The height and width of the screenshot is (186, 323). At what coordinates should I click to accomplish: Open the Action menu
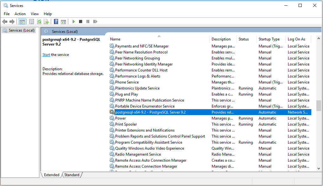(x=20, y=14)
